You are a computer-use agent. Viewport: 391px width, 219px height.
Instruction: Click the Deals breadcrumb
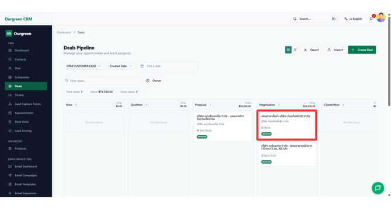(x=81, y=33)
